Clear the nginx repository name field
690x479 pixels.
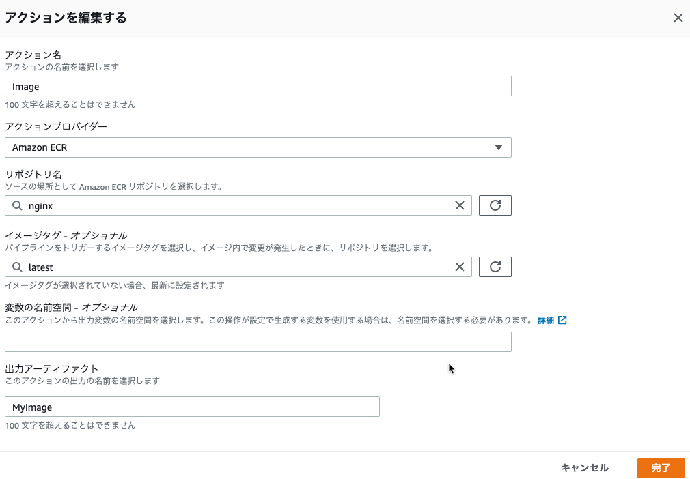(459, 205)
